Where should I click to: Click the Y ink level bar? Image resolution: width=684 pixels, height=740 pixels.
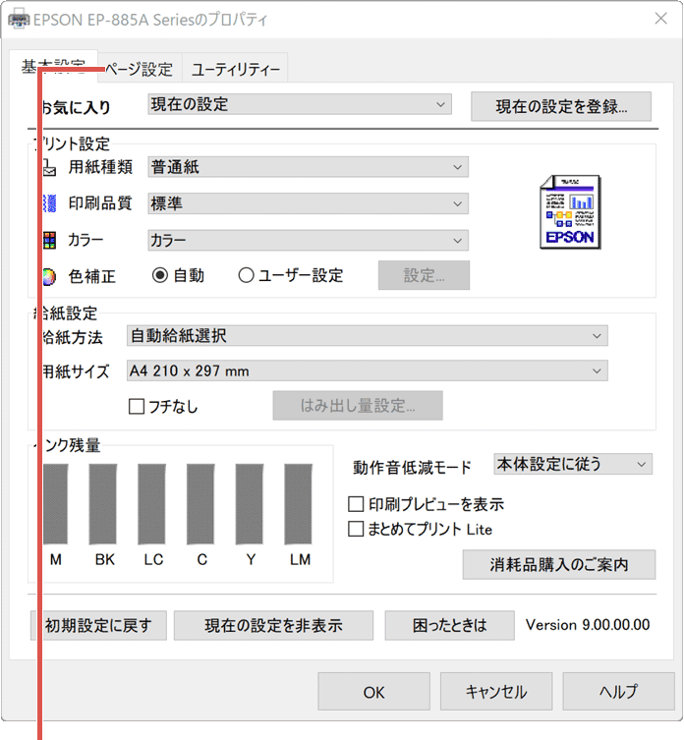250,504
